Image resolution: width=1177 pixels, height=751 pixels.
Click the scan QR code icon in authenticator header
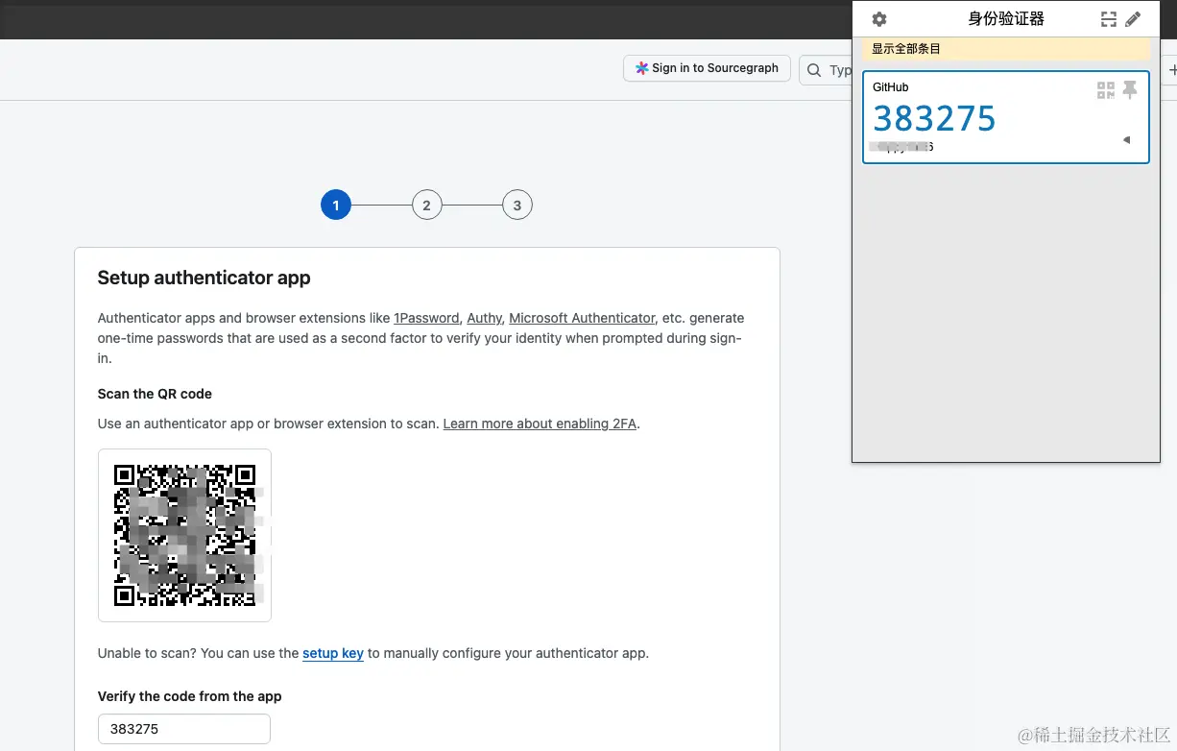coord(1109,19)
